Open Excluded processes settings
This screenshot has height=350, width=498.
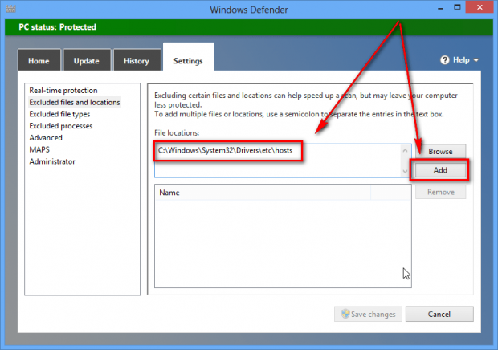click(x=61, y=126)
